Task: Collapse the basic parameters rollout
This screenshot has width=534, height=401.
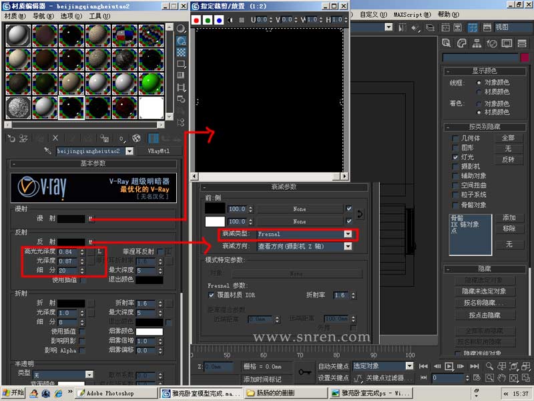Action: [x=93, y=163]
